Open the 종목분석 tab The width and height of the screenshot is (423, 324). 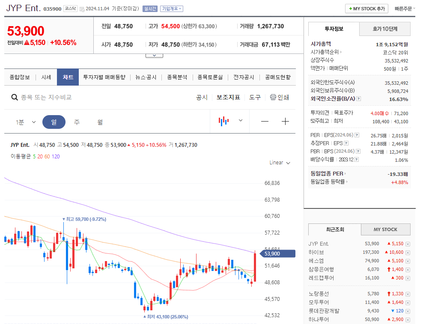click(177, 77)
